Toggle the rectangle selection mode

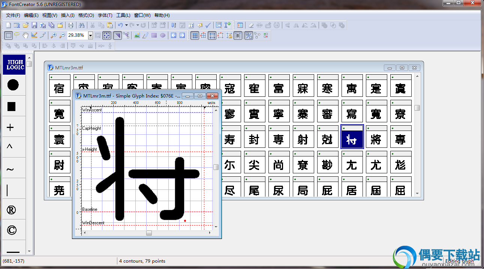pos(8,35)
